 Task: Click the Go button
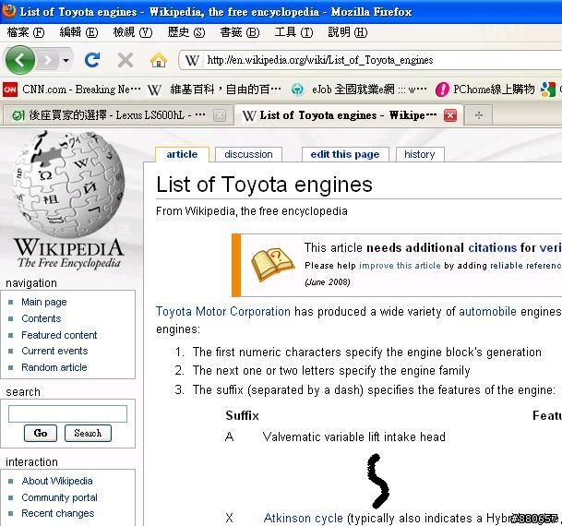41,433
